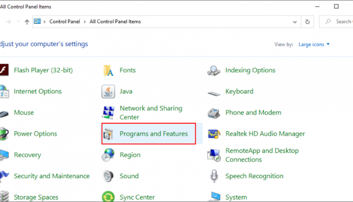Go up one folder level
The height and width of the screenshot is (202, 353).
(x=27, y=22)
